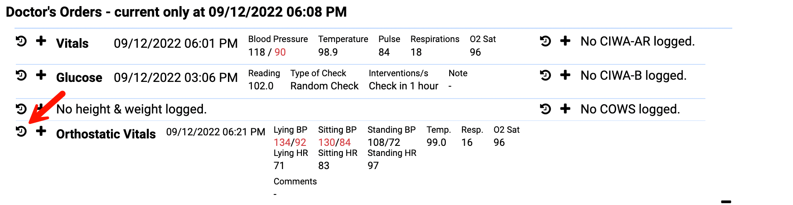View Glucose history log
Viewport: 793px width, 205px height.
pos(21,75)
